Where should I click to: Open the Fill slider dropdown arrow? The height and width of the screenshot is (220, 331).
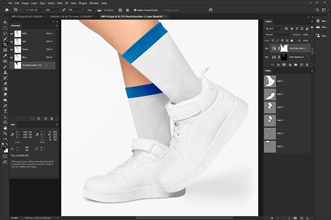click(311, 40)
